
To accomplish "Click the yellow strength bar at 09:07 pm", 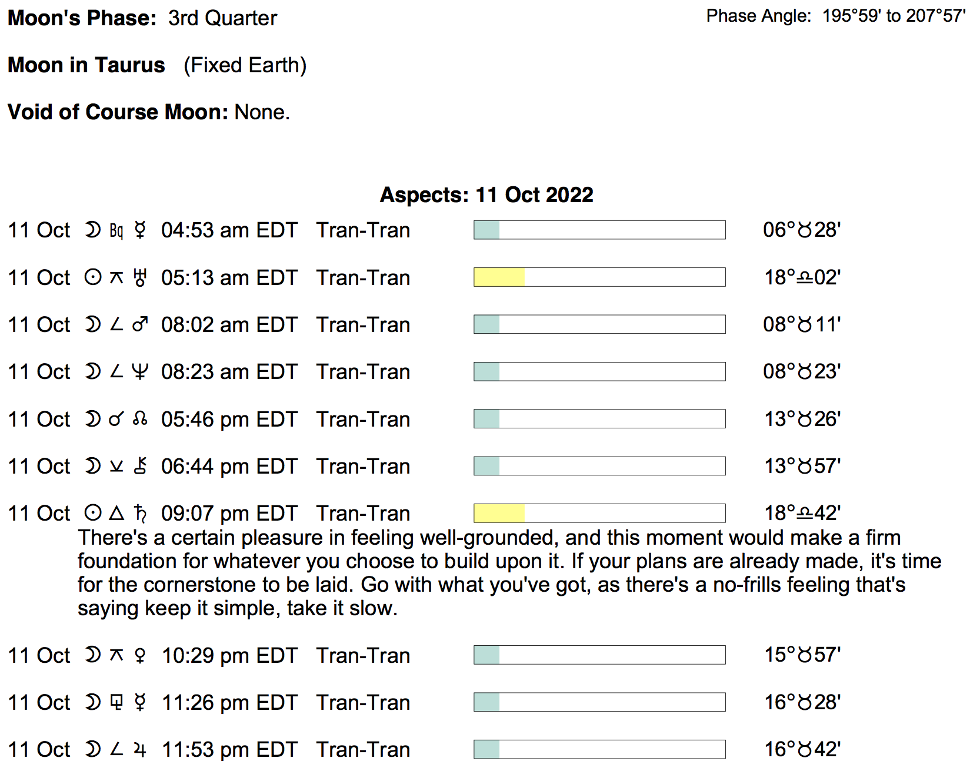I will tap(499, 513).
